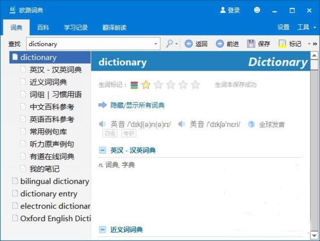Open the search history dropdown
This screenshot has height=241, width=320.
(x=156, y=44)
